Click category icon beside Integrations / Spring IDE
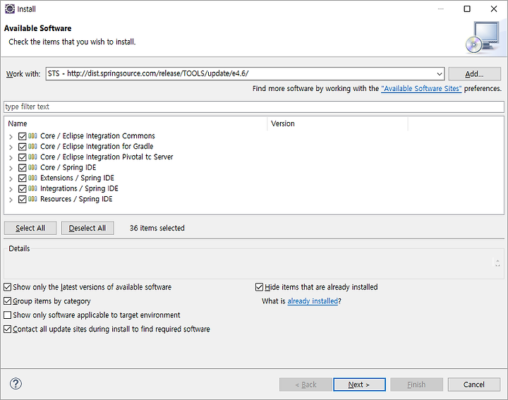 [32, 188]
